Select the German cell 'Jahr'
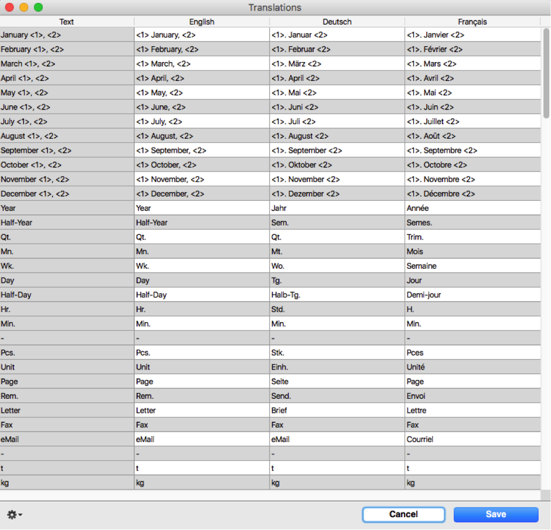The image size is (551, 530). (336, 208)
